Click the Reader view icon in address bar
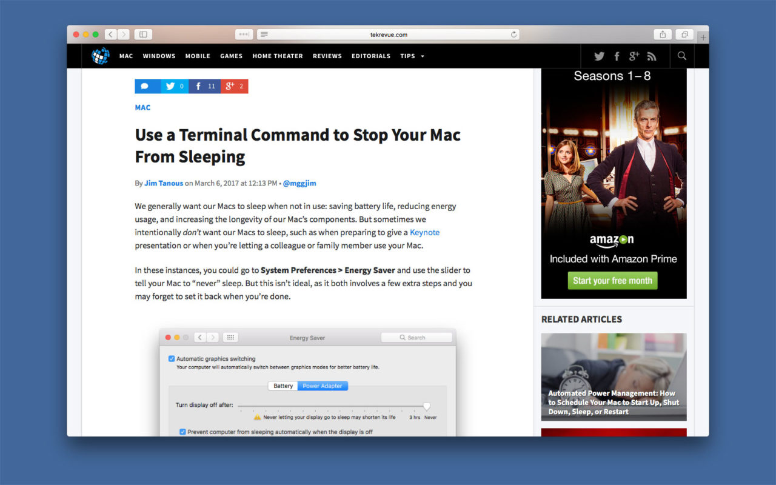Screen dimensions: 776x485 point(264,35)
